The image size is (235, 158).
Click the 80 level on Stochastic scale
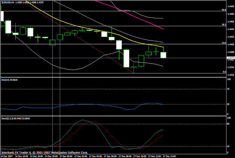(x=228, y=124)
